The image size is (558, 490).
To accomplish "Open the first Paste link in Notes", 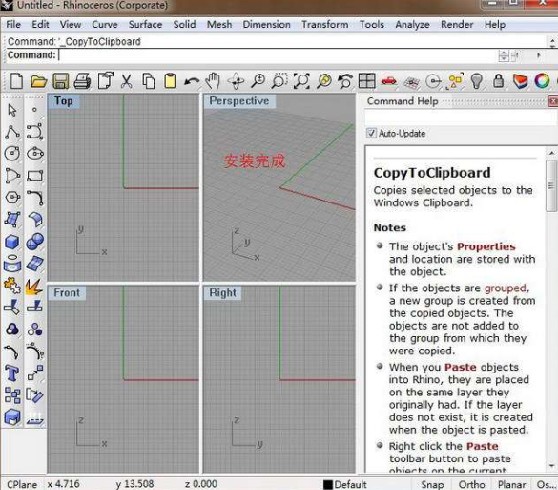I will (460, 367).
